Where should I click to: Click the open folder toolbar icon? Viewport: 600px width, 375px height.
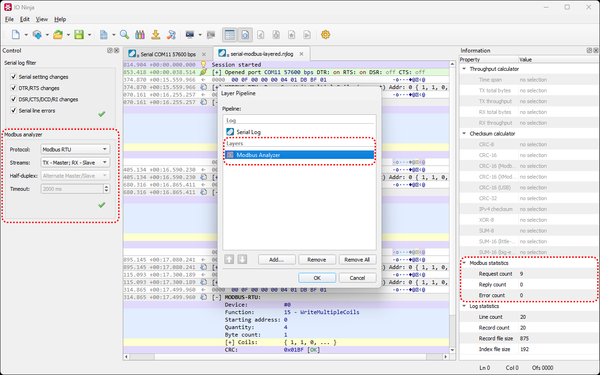[58, 35]
